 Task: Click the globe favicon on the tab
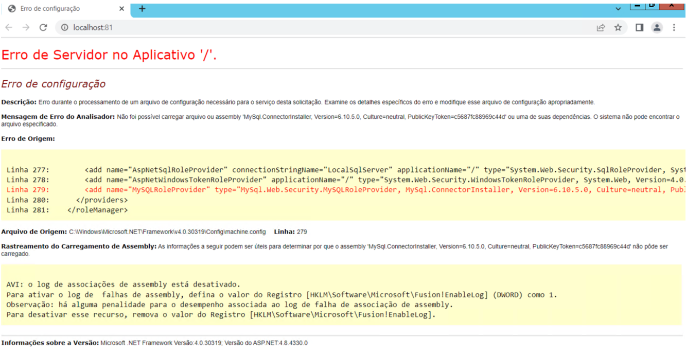[x=12, y=9]
